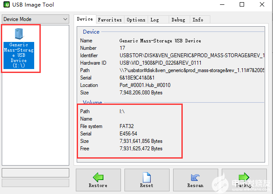Start Backup with the green arrow
The height and width of the screenshot is (194, 273).
point(244,180)
